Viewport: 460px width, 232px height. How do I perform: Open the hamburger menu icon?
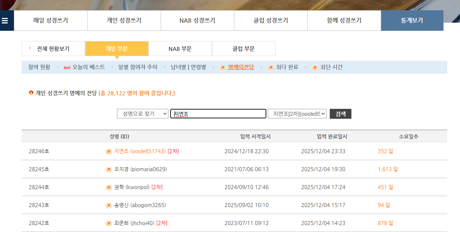(x=5, y=21)
